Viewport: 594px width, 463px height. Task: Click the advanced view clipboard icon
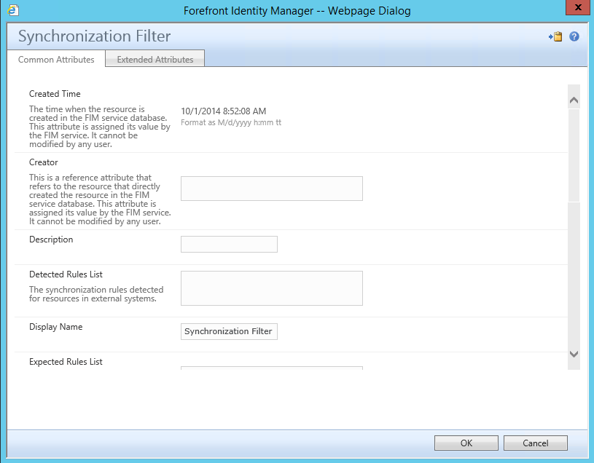pyautogui.click(x=555, y=36)
